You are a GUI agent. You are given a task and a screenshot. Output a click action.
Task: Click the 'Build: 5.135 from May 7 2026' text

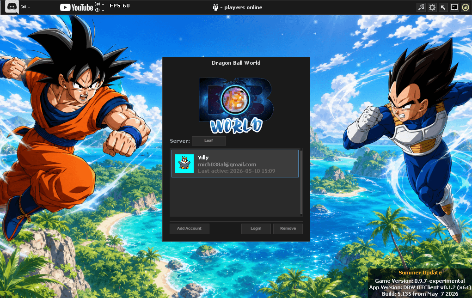point(420,294)
